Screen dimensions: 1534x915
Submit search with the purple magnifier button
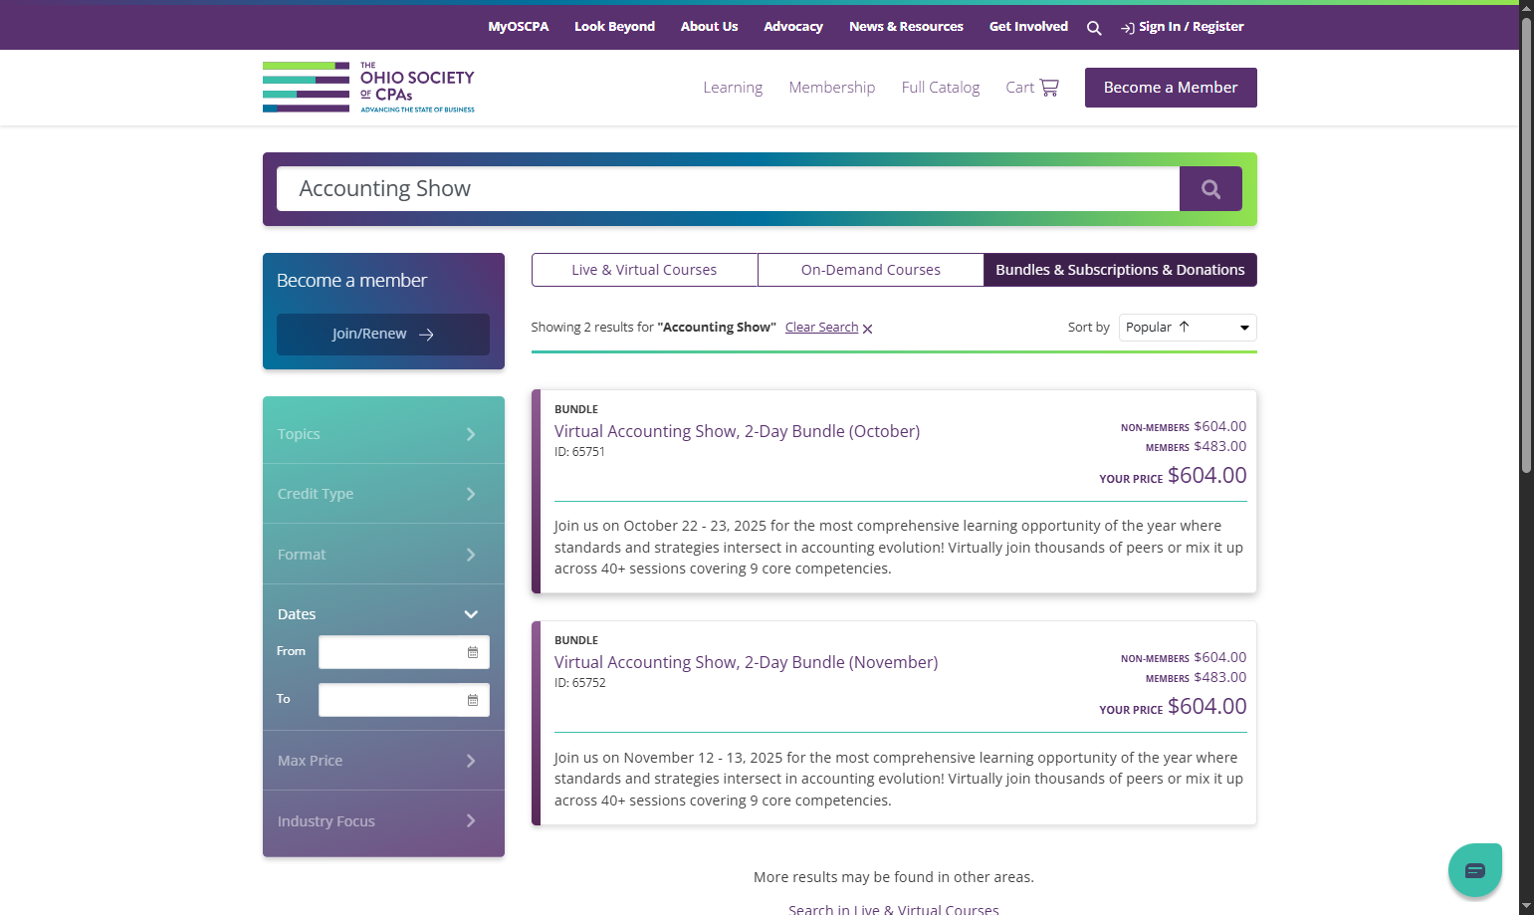coord(1210,189)
